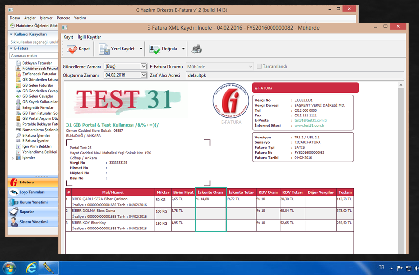419x275 pixels.
Task: Select Zarflanacak Faturalar in sidebar
Action: tap(37, 74)
